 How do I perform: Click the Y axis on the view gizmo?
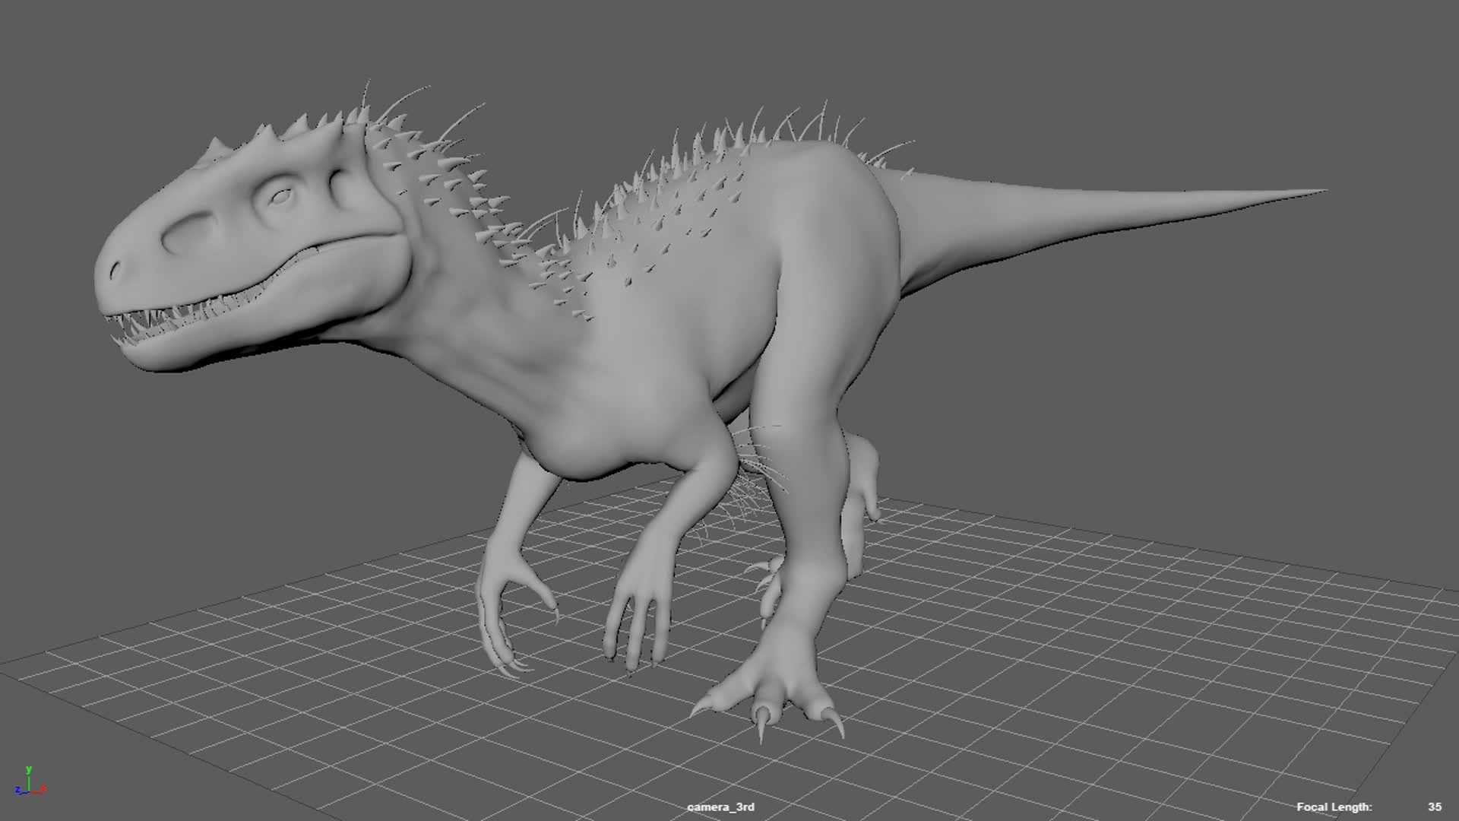tap(29, 773)
